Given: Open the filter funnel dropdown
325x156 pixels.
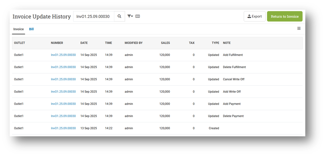Looking at the screenshot, I should click(130, 16).
